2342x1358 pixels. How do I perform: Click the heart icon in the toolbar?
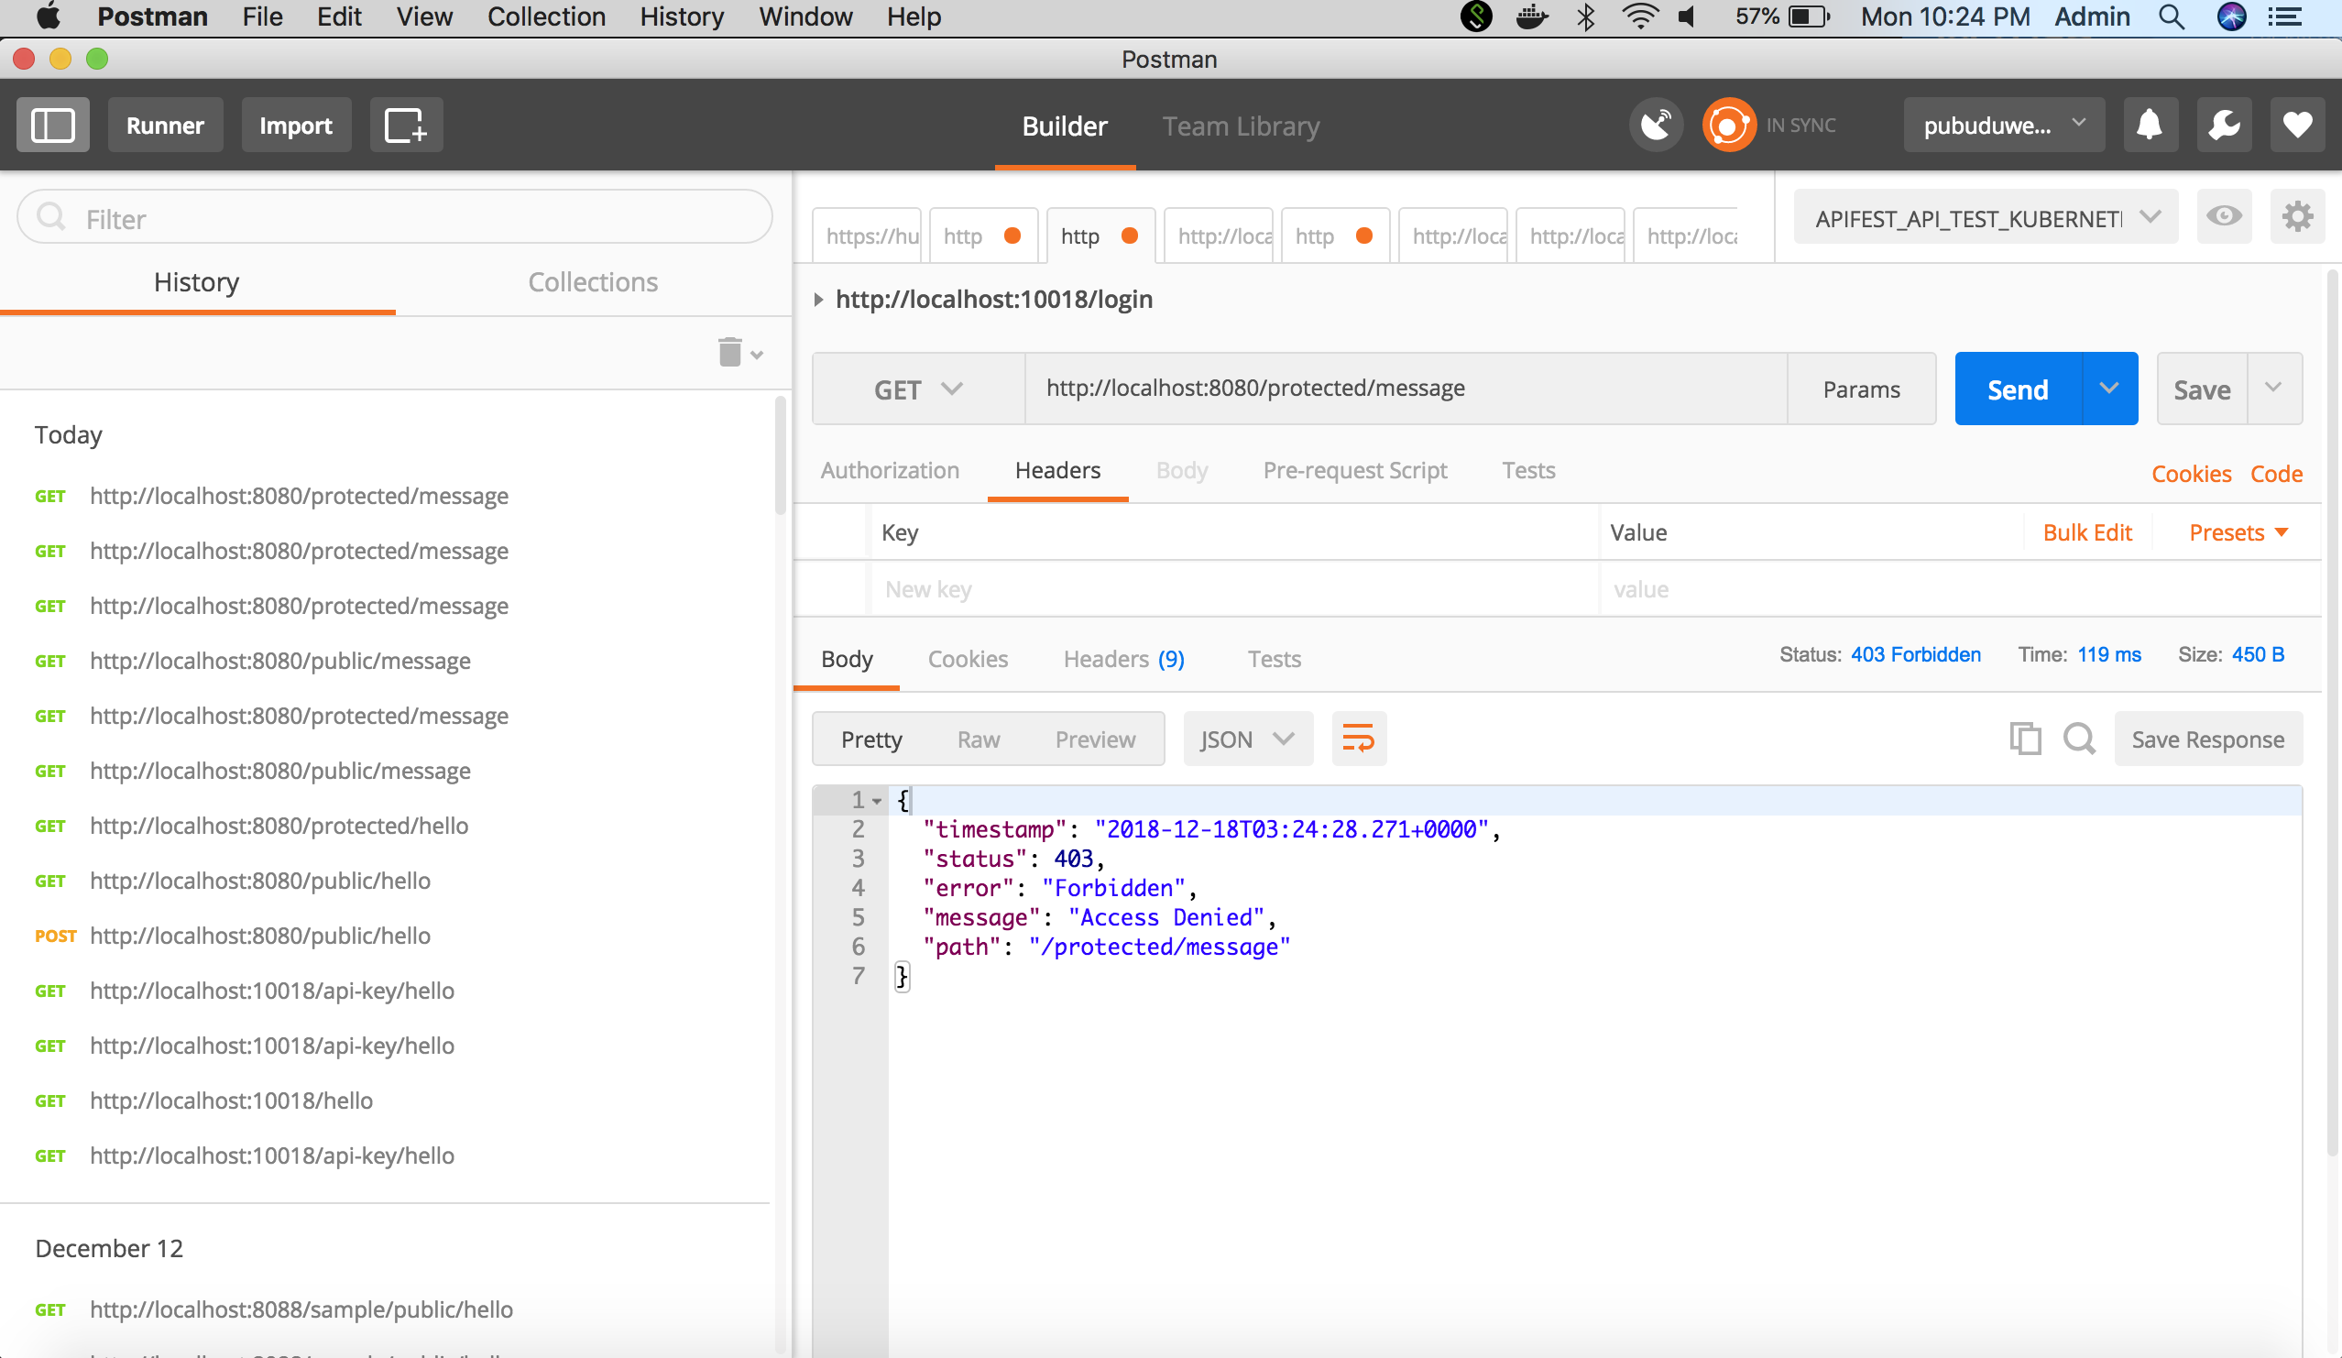tap(2297, 125)
